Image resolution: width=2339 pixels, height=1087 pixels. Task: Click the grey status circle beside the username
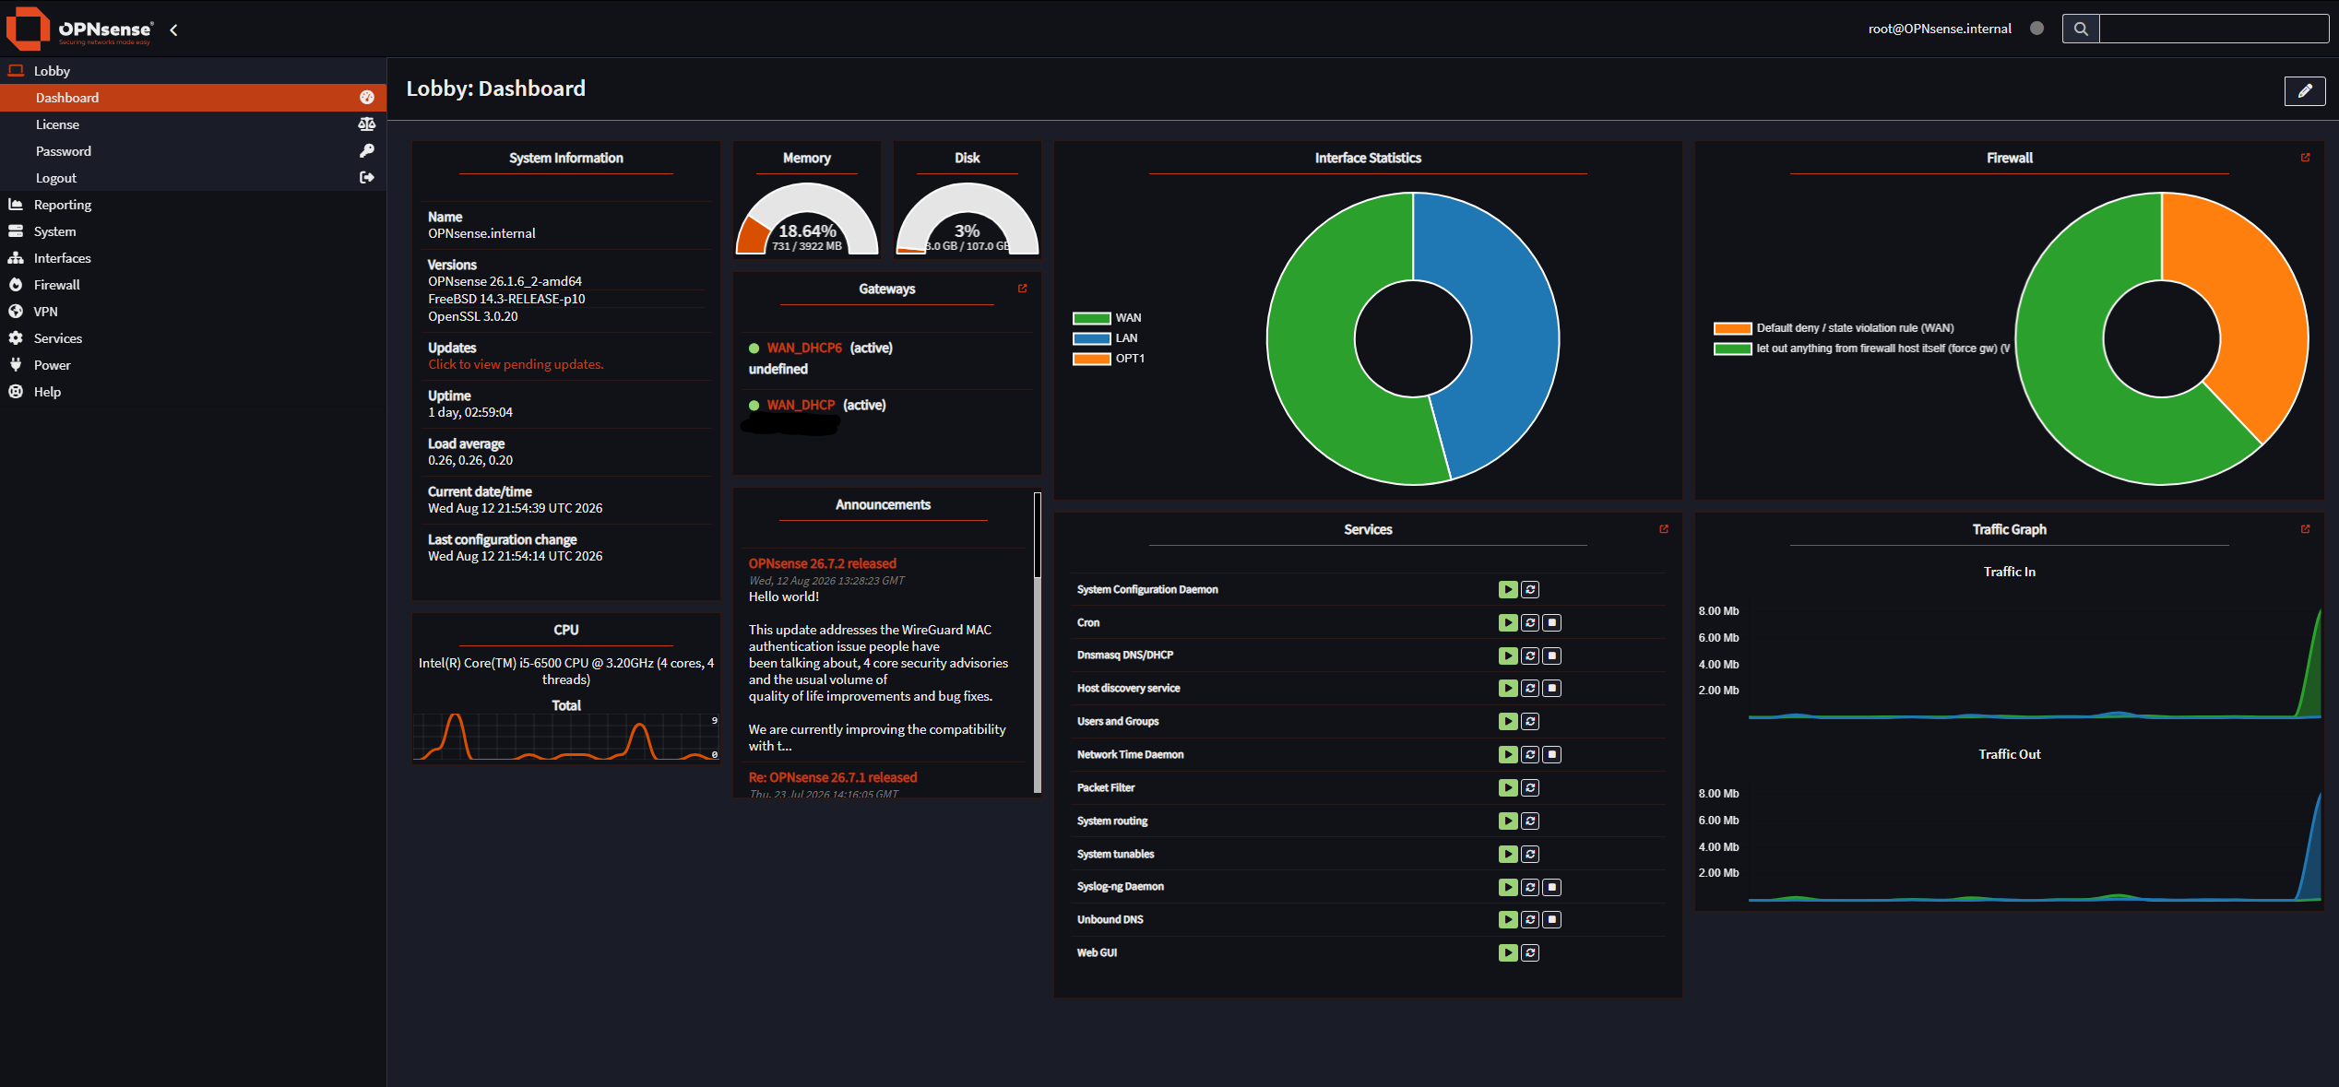tap(2036, 29)
